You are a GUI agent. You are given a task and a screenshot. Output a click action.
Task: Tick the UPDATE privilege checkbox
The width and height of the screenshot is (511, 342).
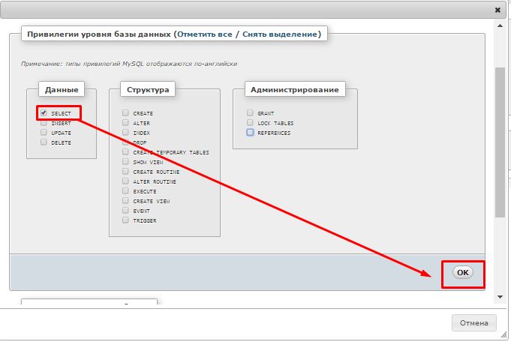pos(44,133)
